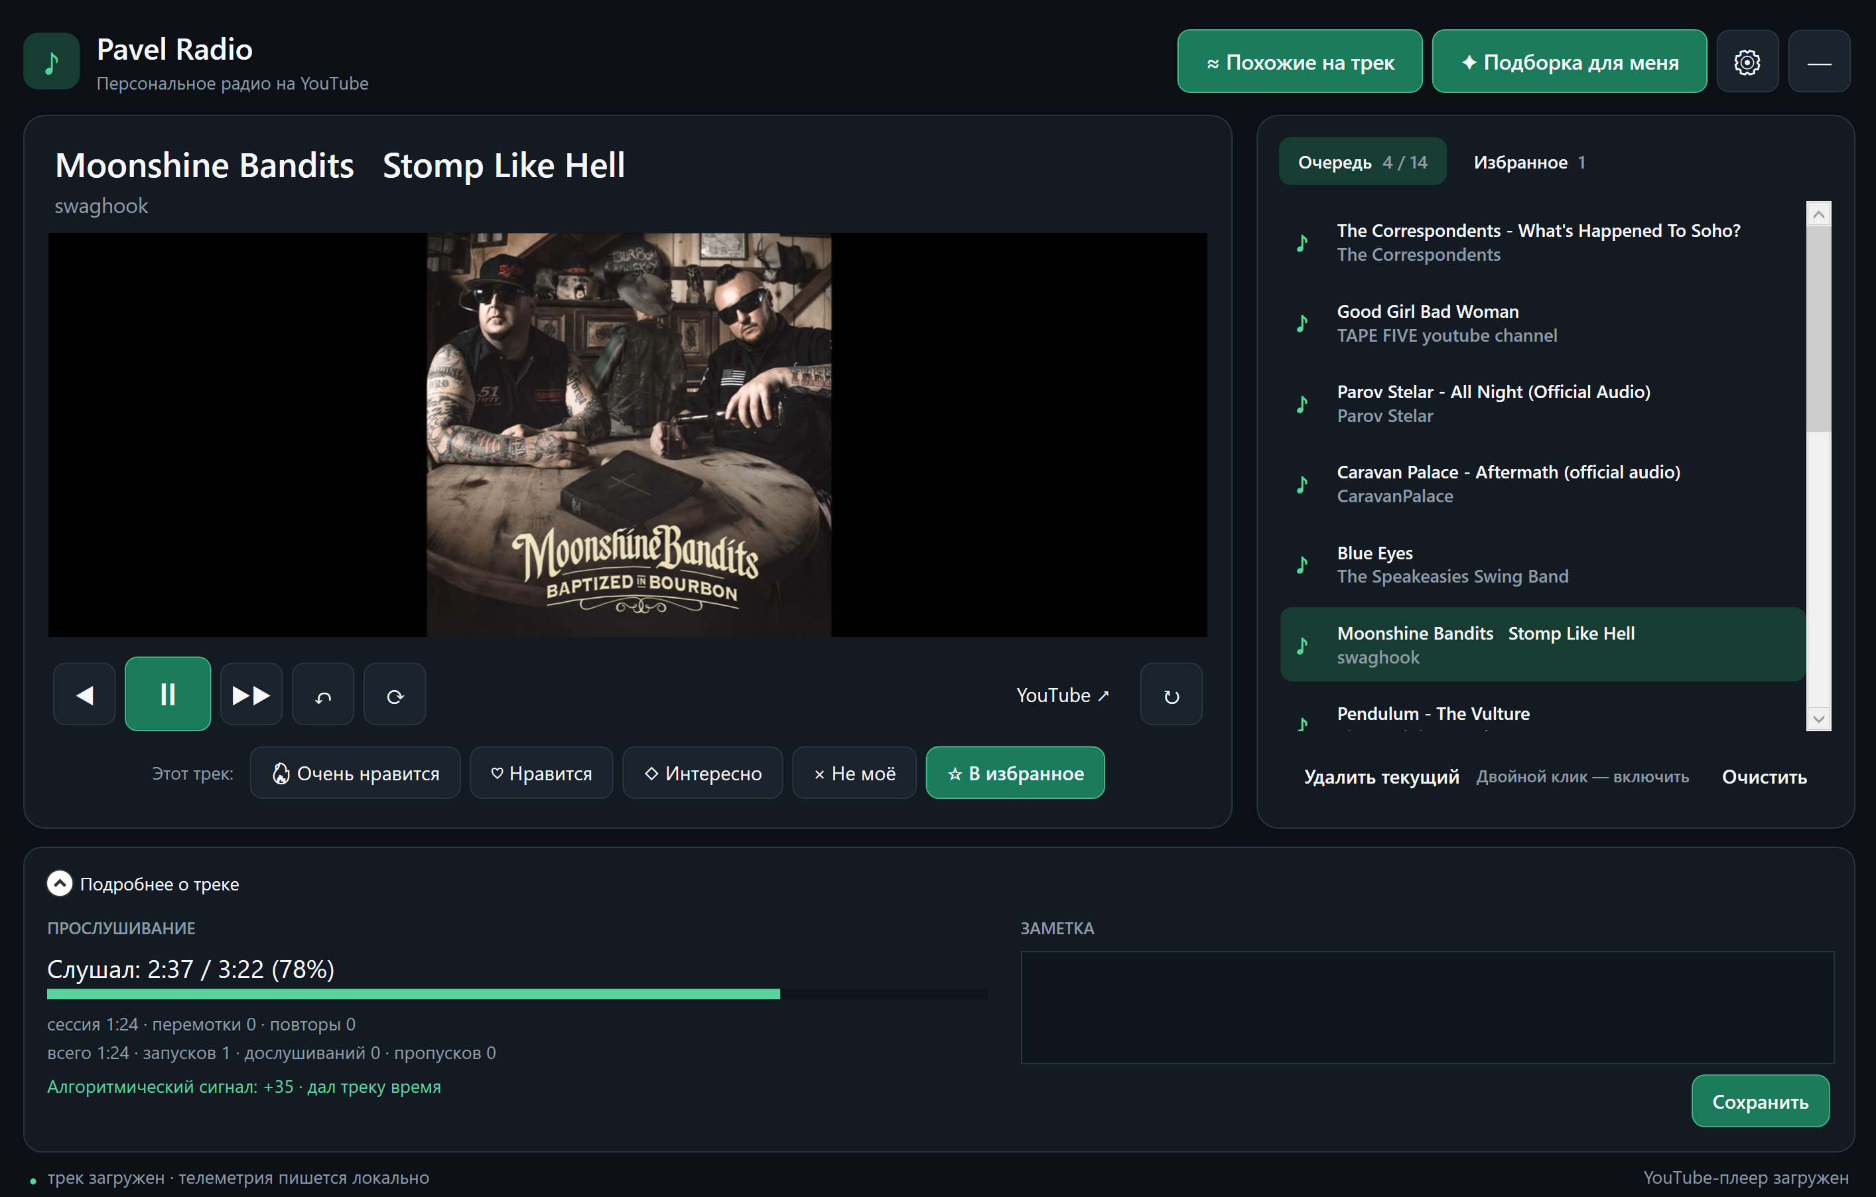
Task: Switch to the Избранное tab
Action: [1529, 162]
